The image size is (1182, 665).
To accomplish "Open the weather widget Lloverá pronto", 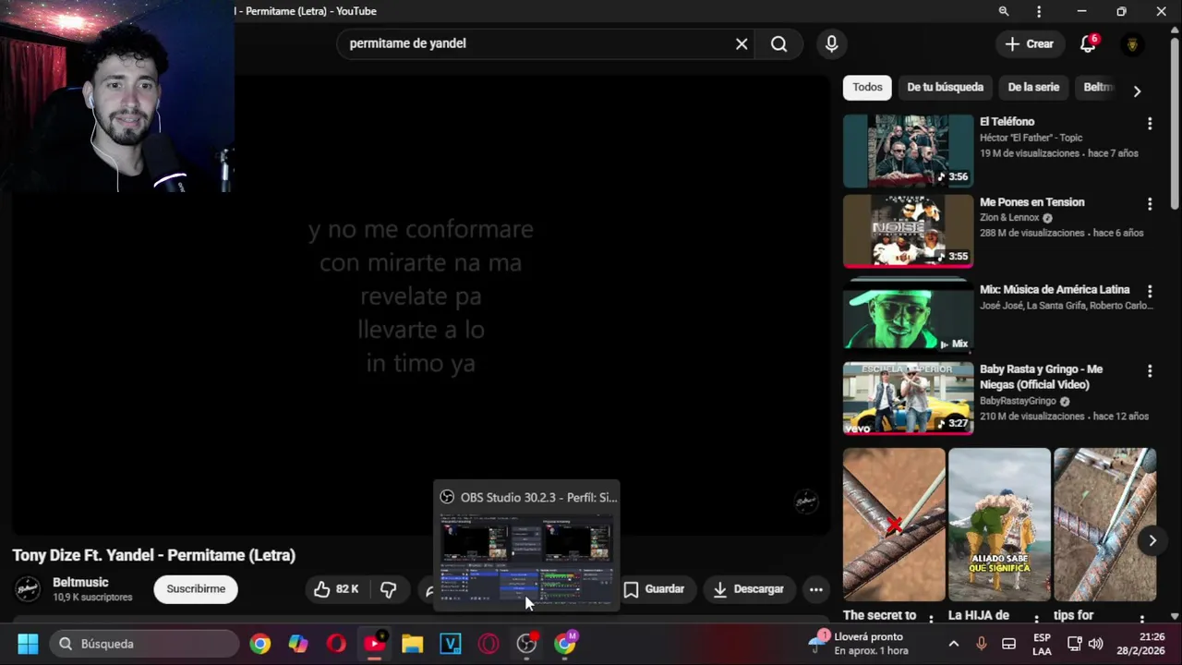I will click(859, 644).
